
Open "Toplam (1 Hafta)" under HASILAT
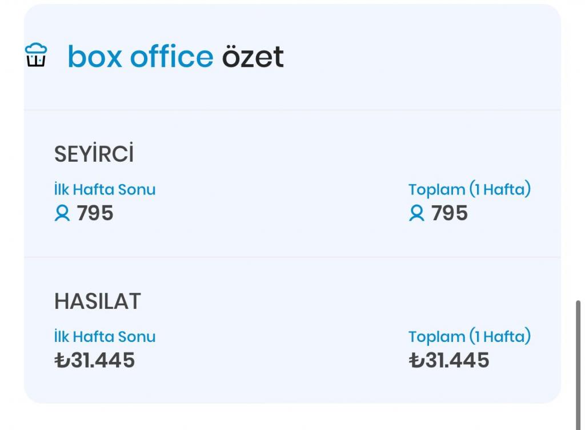(470, 336)
